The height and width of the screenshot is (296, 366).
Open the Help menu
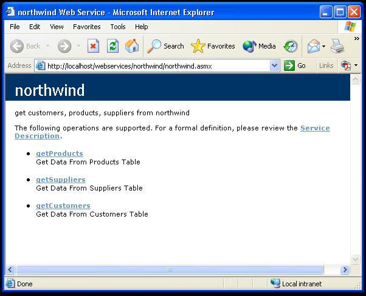(x=141, y=27)
